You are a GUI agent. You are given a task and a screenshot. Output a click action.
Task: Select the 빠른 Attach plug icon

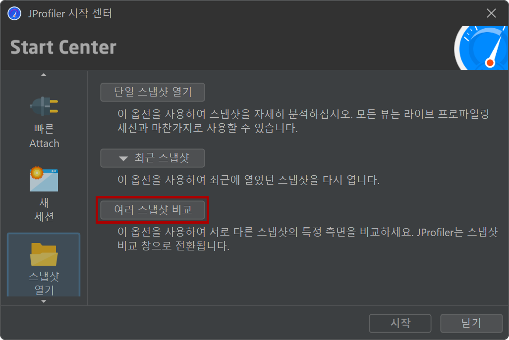point(44,106)
